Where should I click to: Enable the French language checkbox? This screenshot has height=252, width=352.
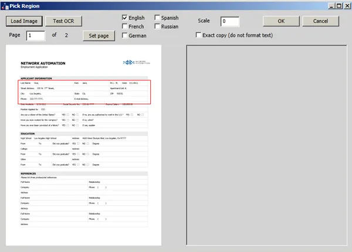[125, 26]
